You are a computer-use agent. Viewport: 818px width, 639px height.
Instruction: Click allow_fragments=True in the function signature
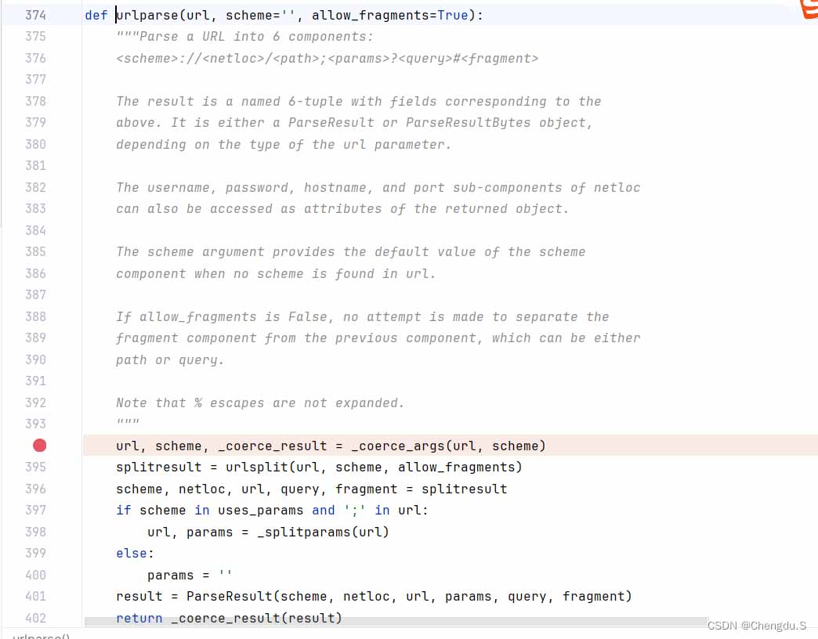click(389, 15)
